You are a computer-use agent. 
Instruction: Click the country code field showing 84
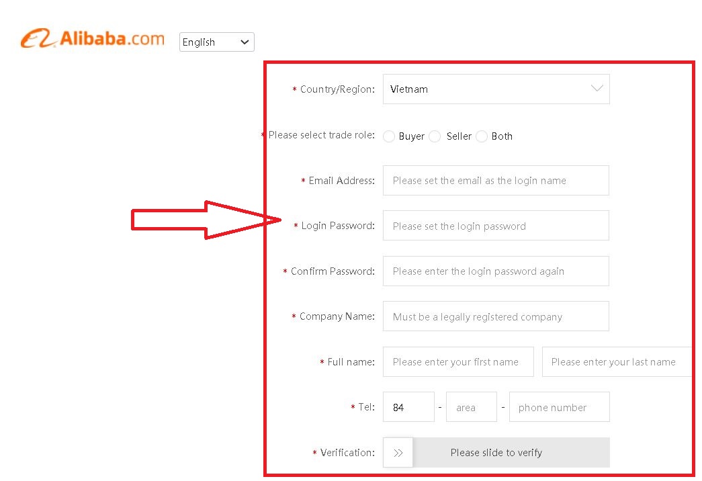(x=408, y=407)
